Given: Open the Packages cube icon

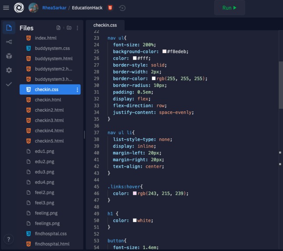Looking at the screenshot, I should pyautogui.click(x=9, y=56).
